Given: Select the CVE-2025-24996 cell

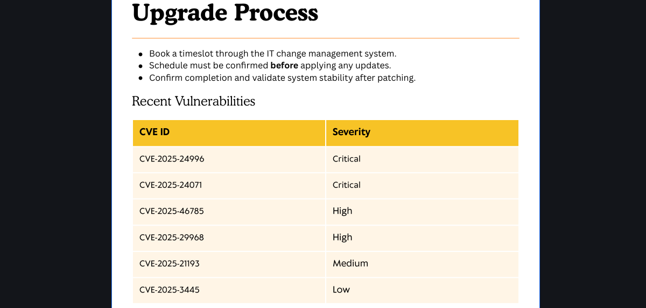Looking at the screenshot, I should point(172,159).
